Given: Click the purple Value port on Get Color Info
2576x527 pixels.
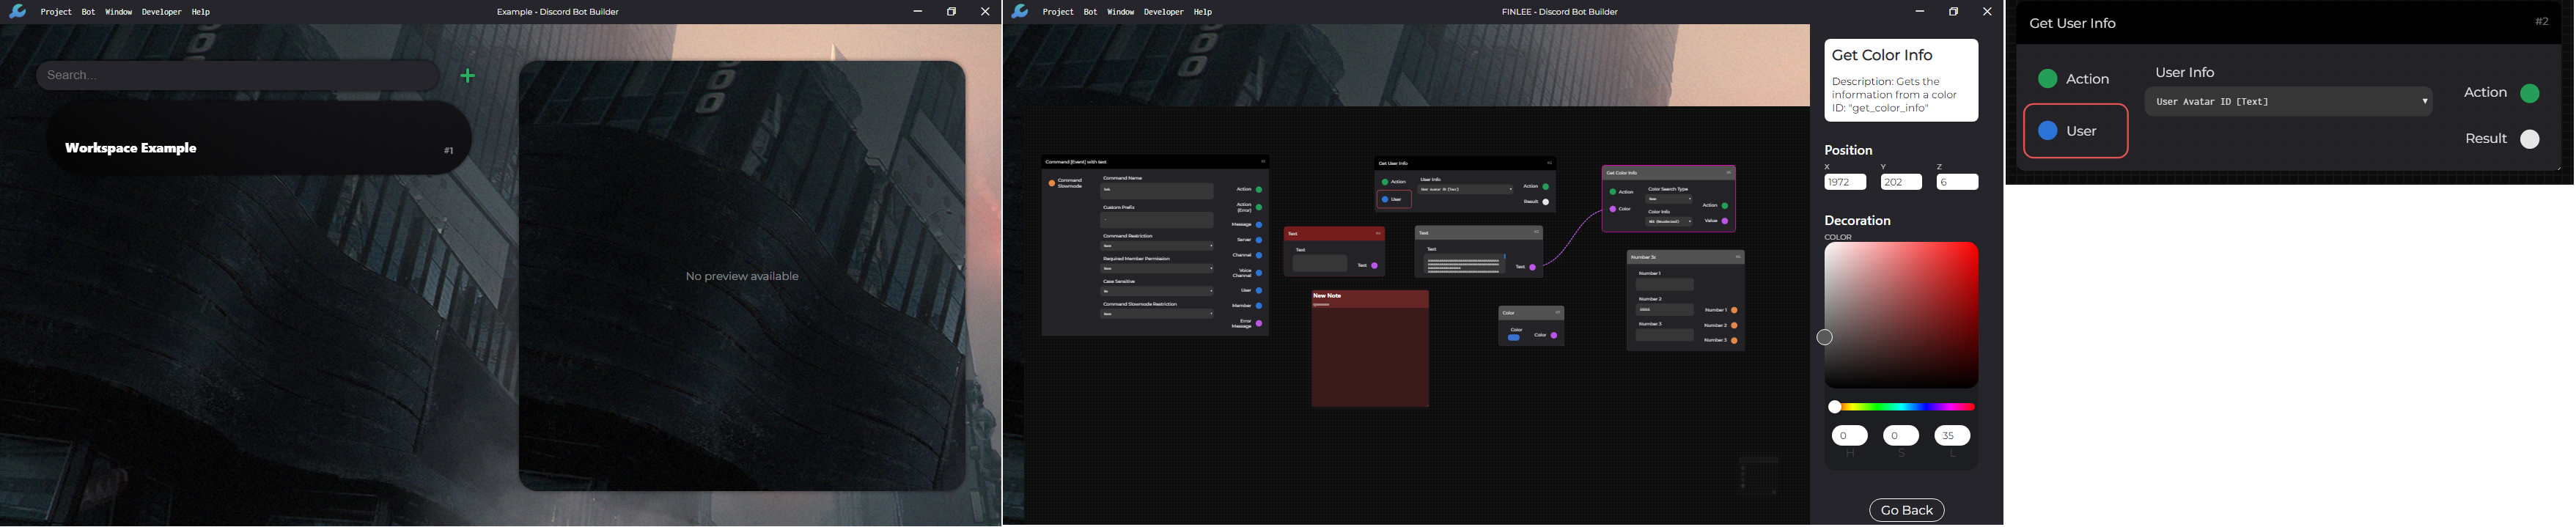Looking at the screenshot, I should pyautogui.click(x=1725, y=221).
